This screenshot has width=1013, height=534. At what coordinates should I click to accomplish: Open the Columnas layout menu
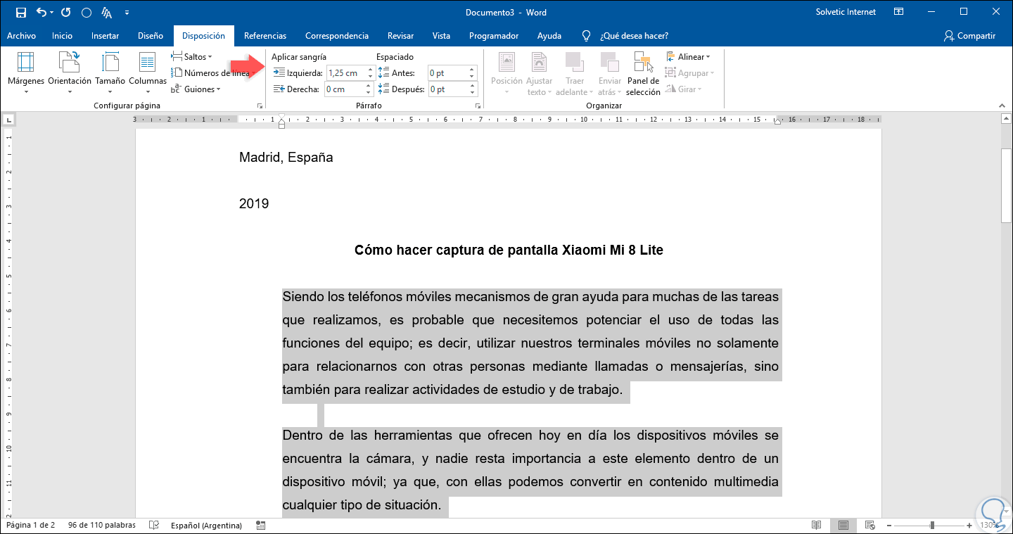click(x=147, y=74)
